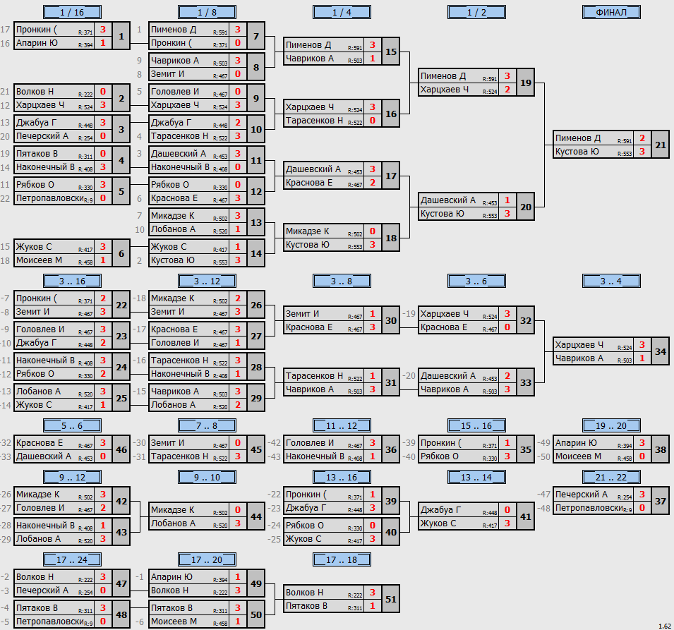The image size is (674, 630).
Task: Click Наконечный В in match 36
Action: [315, 456]
